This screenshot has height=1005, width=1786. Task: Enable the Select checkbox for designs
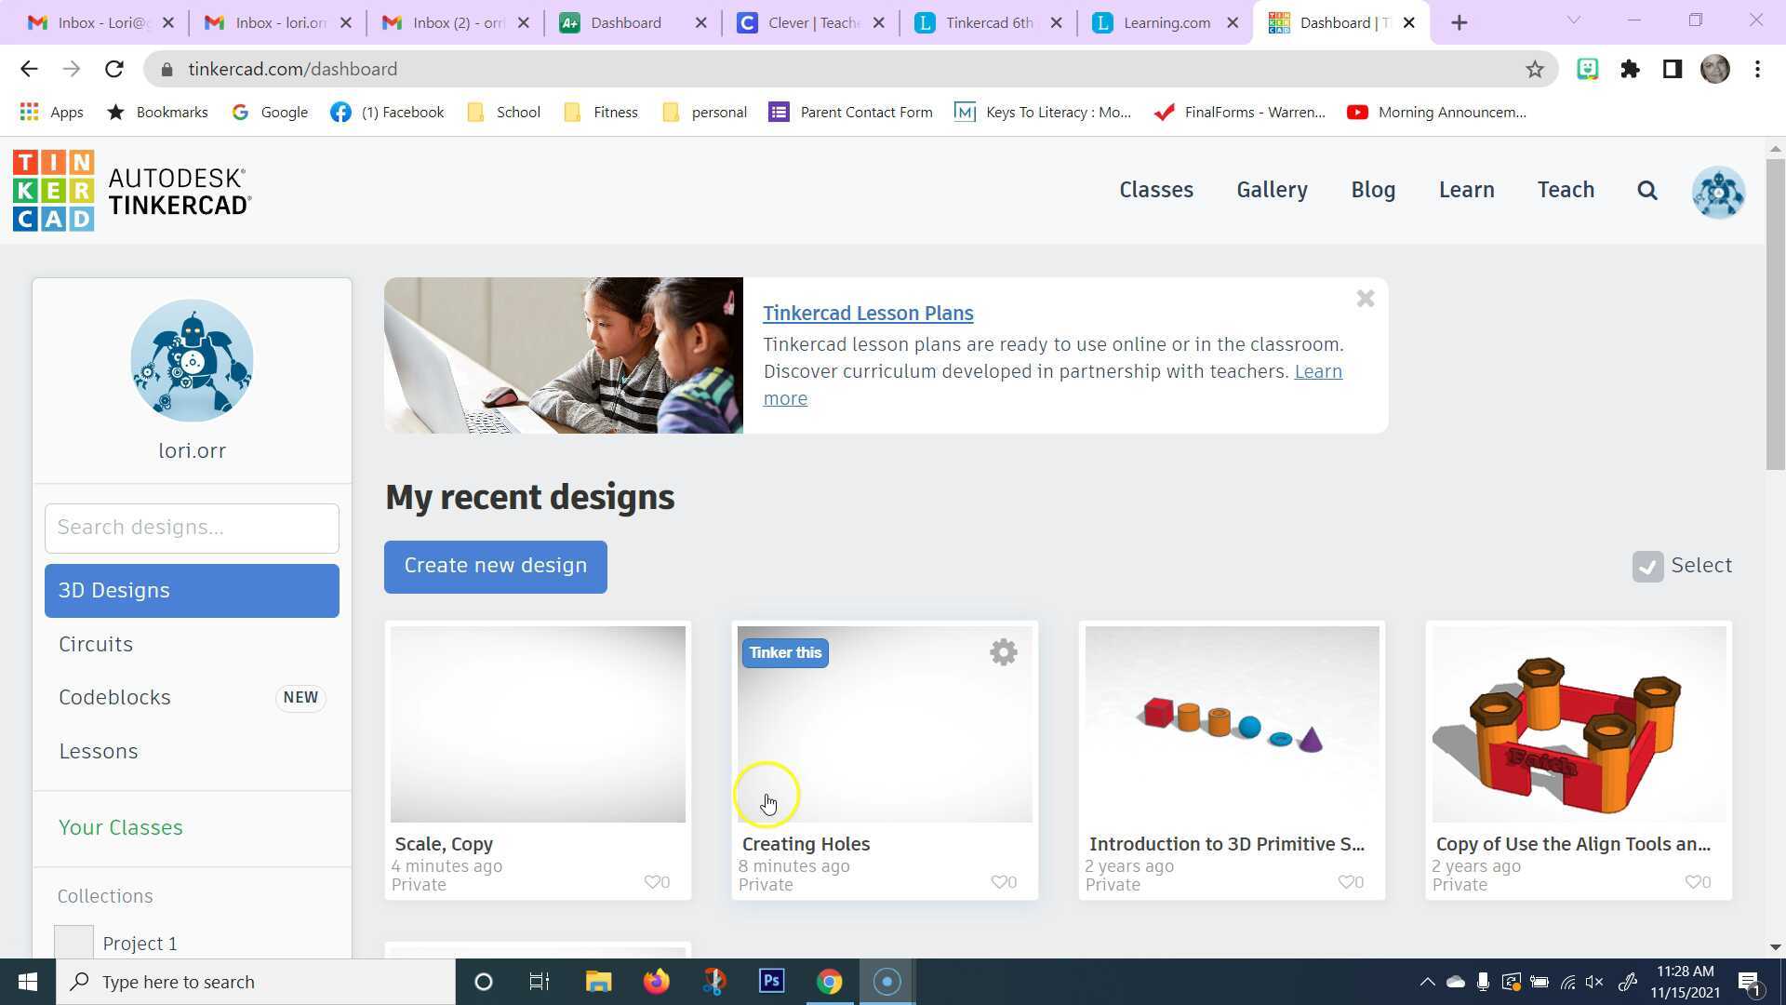point(1647,566)
